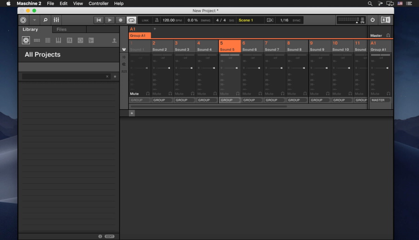Toggle the user content icon
419x240 pixels.
(x=114, y=40)
